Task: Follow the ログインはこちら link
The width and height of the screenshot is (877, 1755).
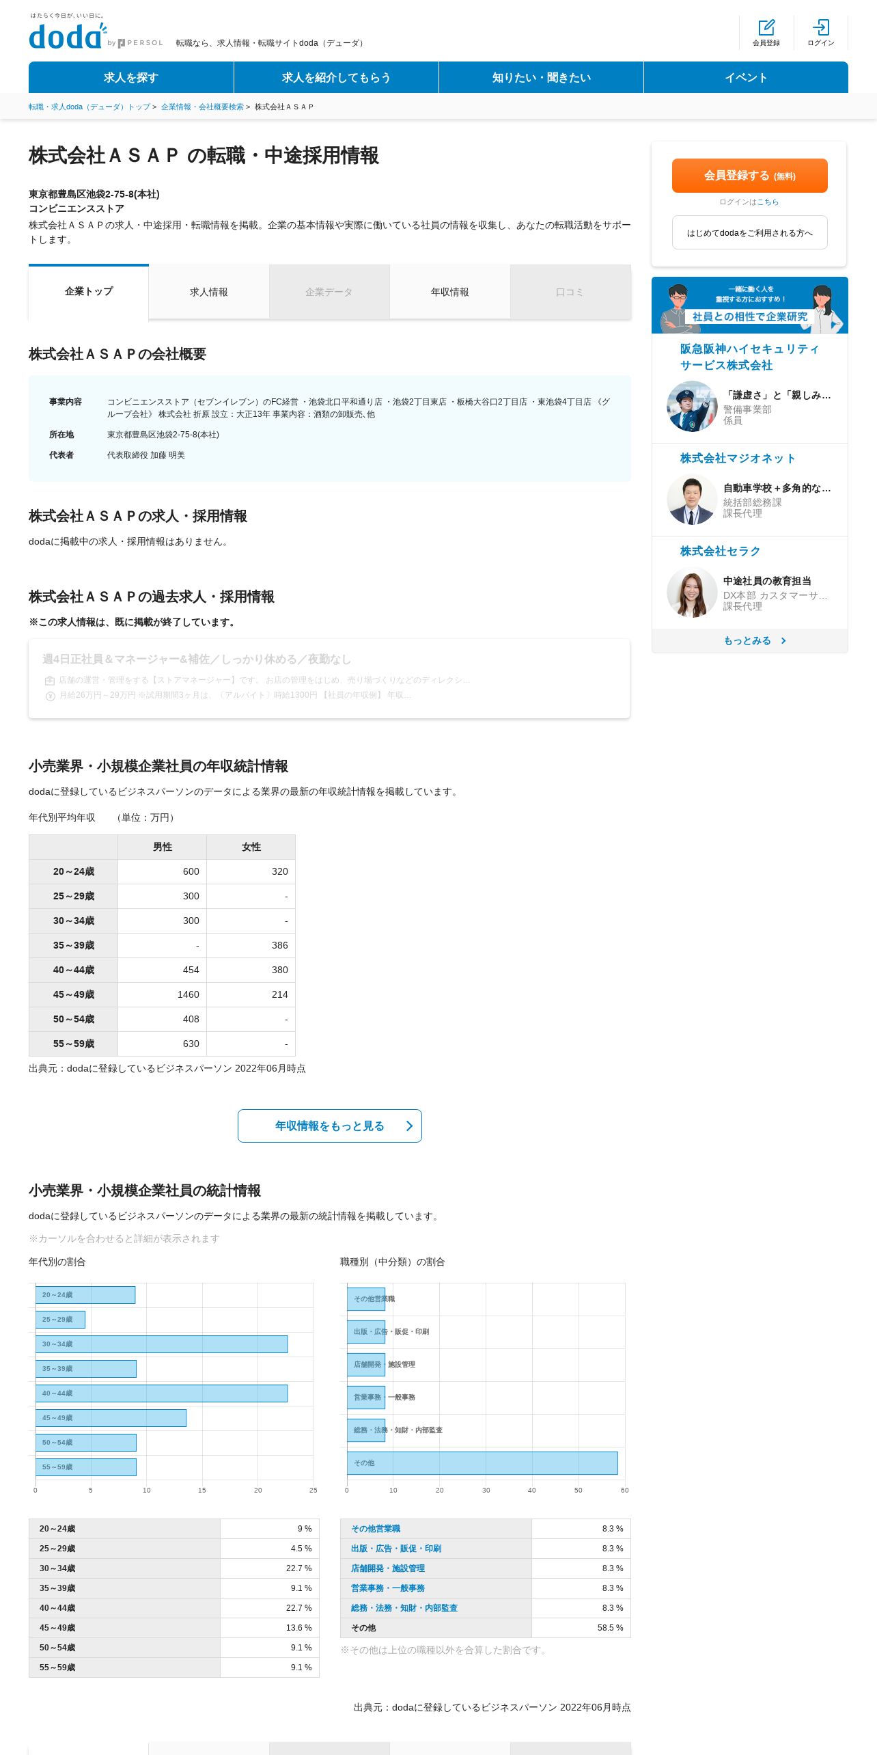Action: point(767,202)
